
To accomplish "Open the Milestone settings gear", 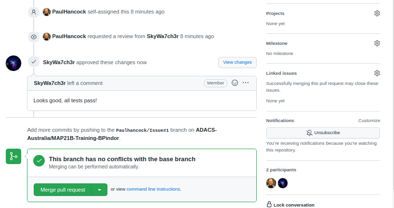I will [x=377, y=43].
